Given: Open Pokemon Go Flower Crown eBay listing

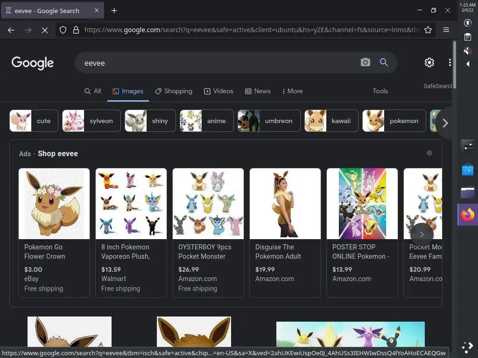Looking at the screenshot, I should 54,233.
